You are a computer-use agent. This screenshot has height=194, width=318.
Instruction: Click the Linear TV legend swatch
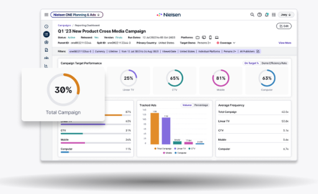coord(175,149)
